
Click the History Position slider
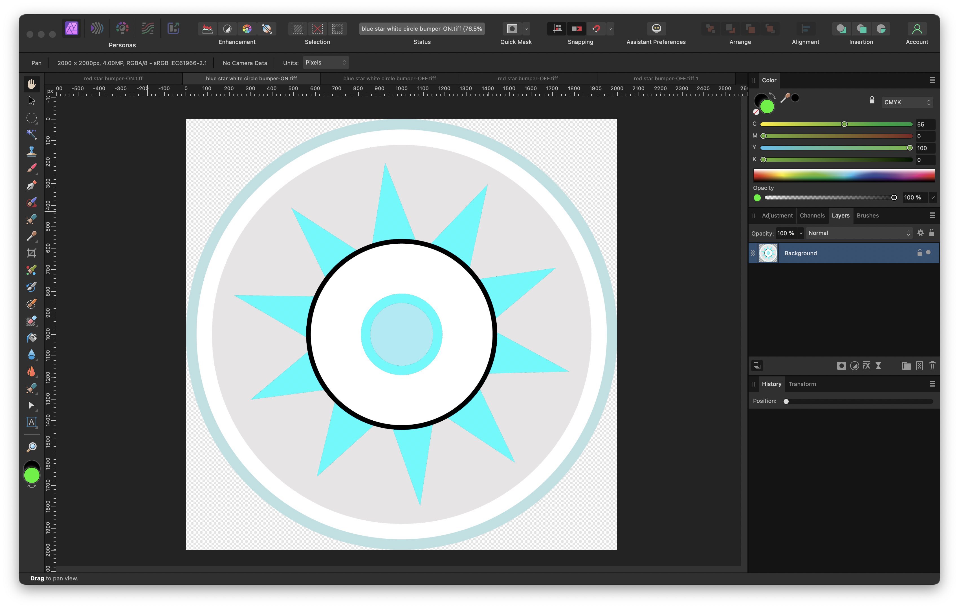click(x=859, y=401)
